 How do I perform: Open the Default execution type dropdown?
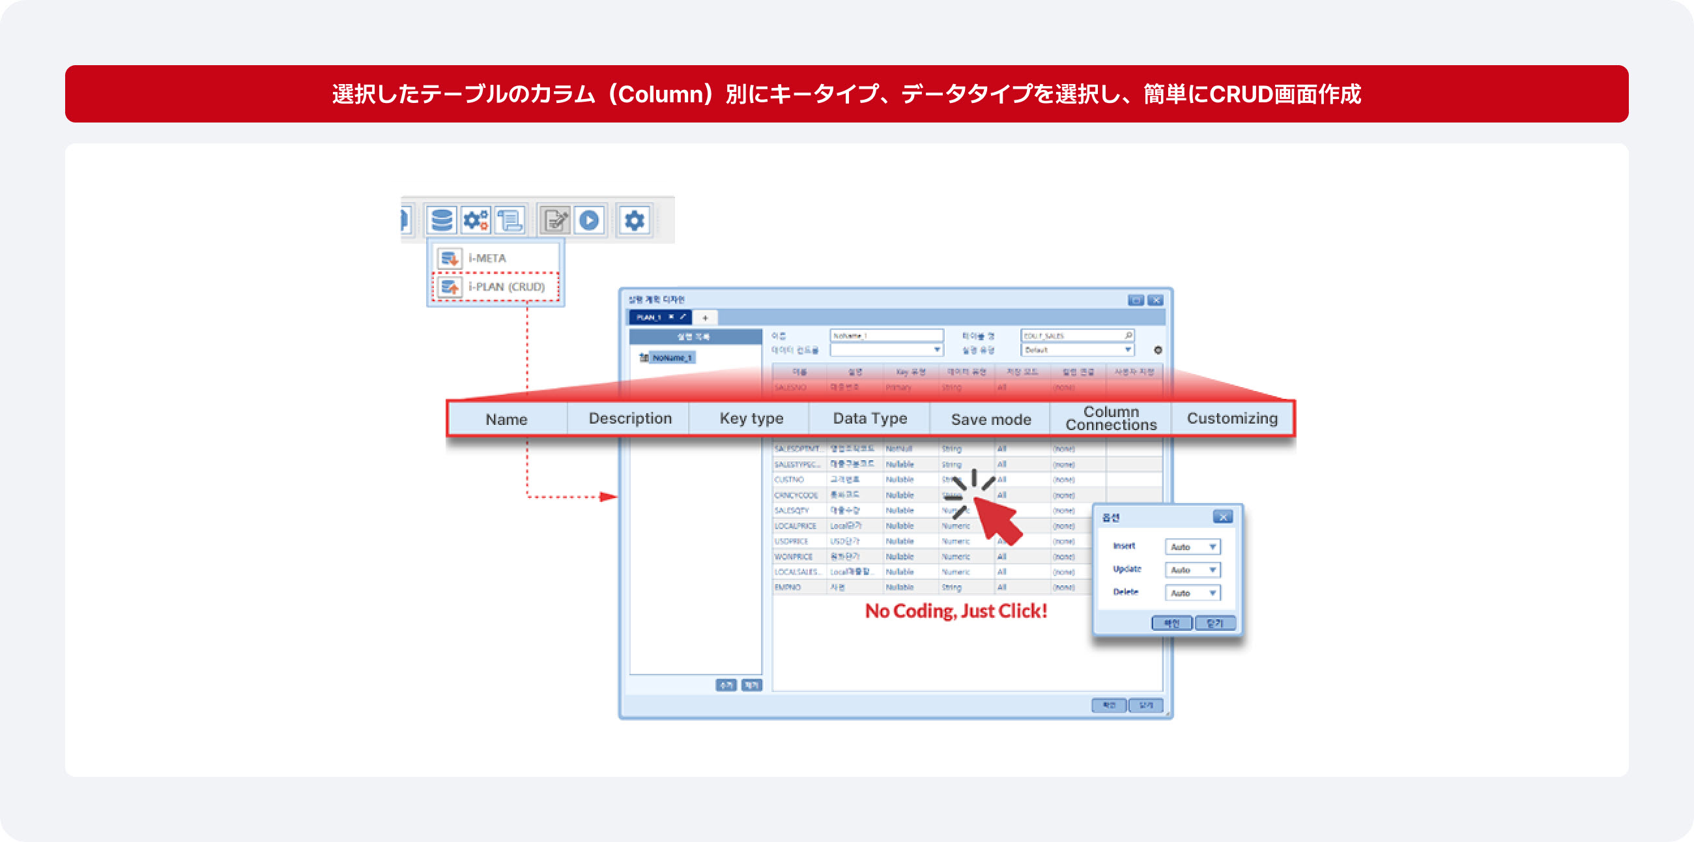pyautogui.click(x=1077, y=350)
